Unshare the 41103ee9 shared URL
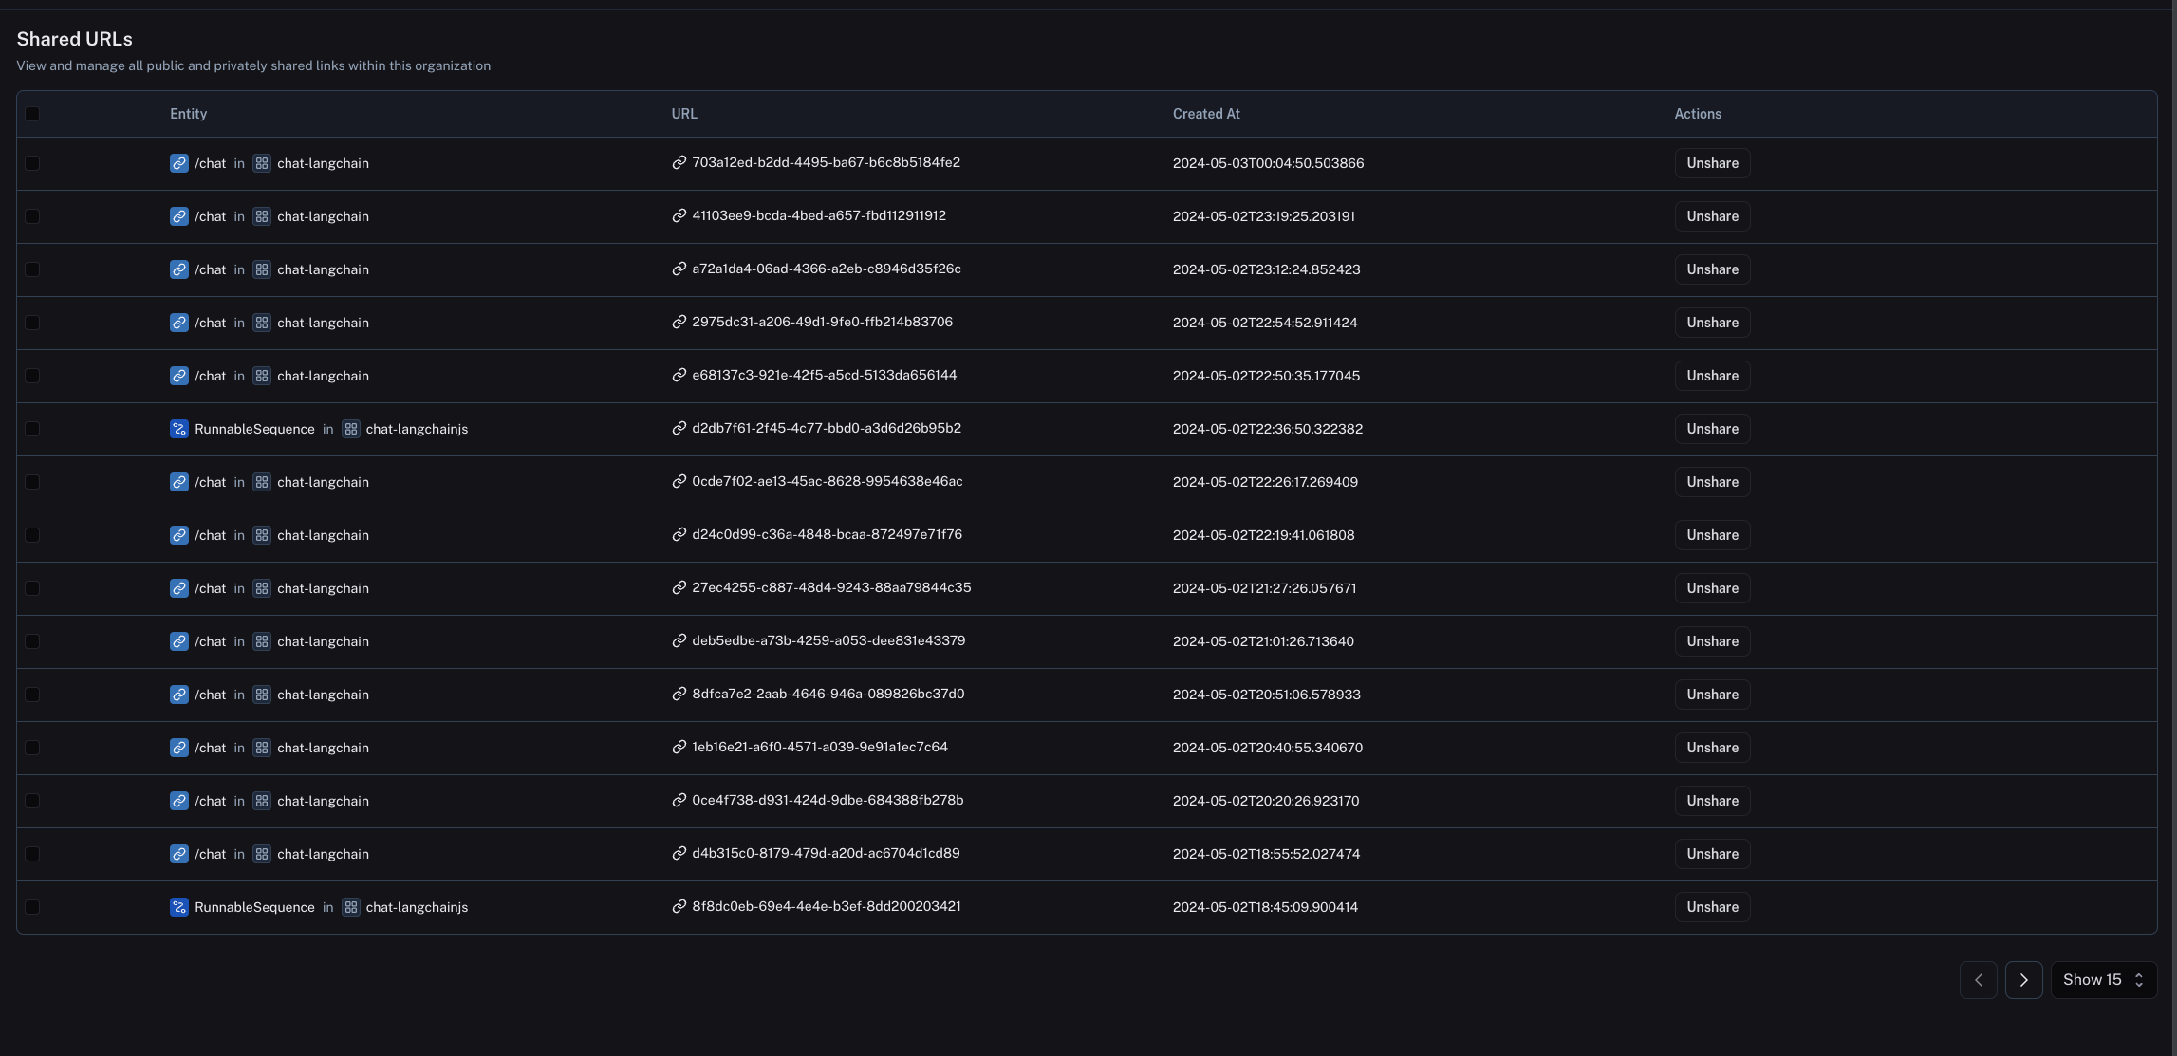Viewport: 2177px width, 1056px height. pyautogui.click(x=1712, y=216)
